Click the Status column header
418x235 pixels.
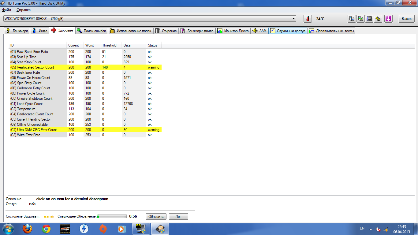[154, 45]
